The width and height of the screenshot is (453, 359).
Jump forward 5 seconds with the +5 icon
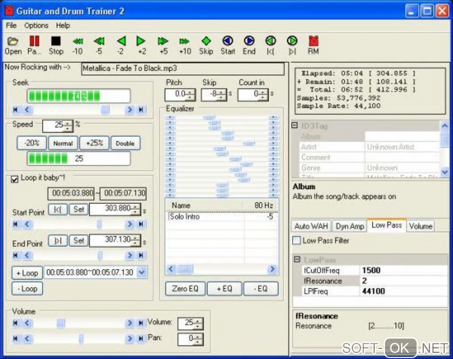tap(163, 45)
